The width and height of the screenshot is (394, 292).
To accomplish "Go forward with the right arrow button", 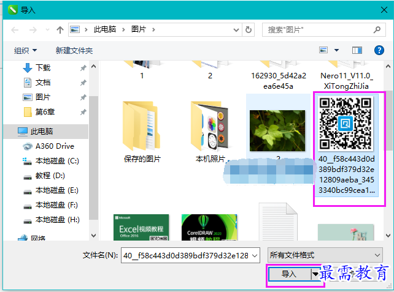I will (33, 30).
